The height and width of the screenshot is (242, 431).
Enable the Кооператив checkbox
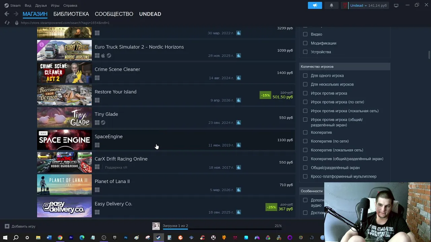[305, 132]
